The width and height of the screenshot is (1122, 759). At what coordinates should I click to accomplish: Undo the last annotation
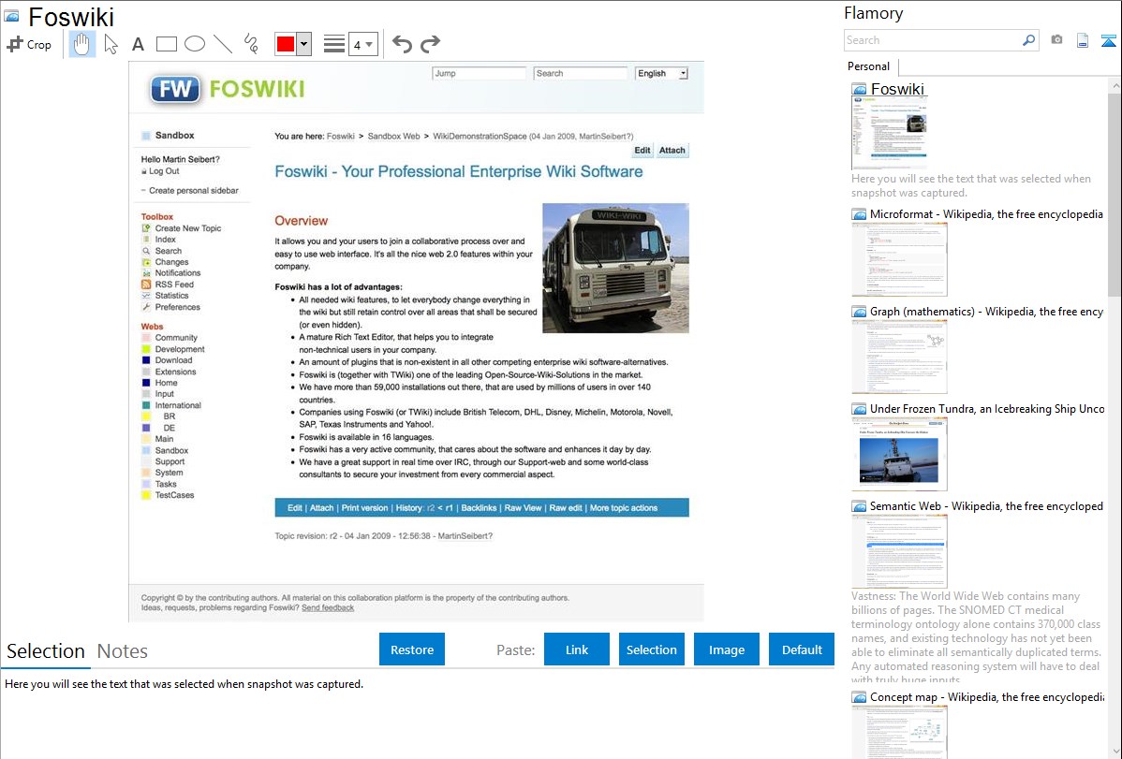(x=402, y=44)
